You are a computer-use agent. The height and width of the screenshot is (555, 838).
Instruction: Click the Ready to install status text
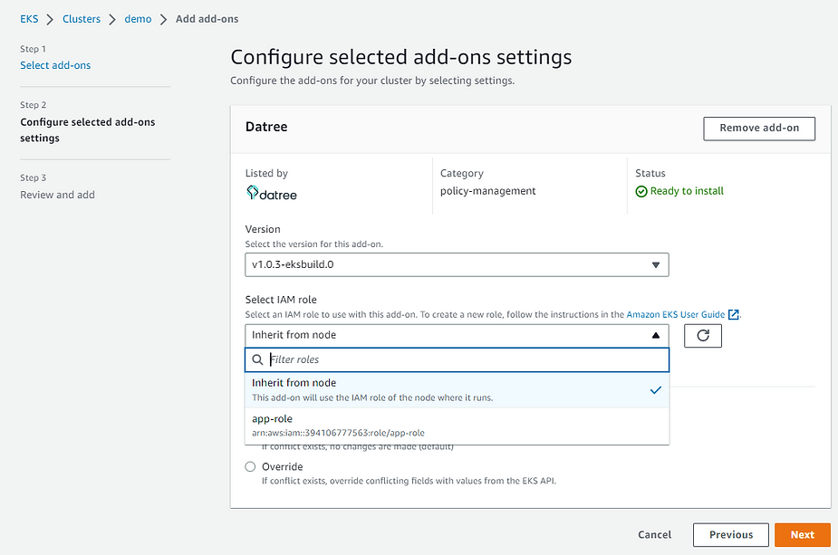click(687, 191)
